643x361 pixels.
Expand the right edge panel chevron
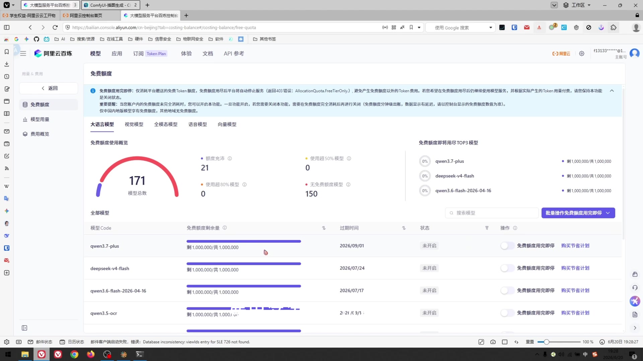coord(635,328)
